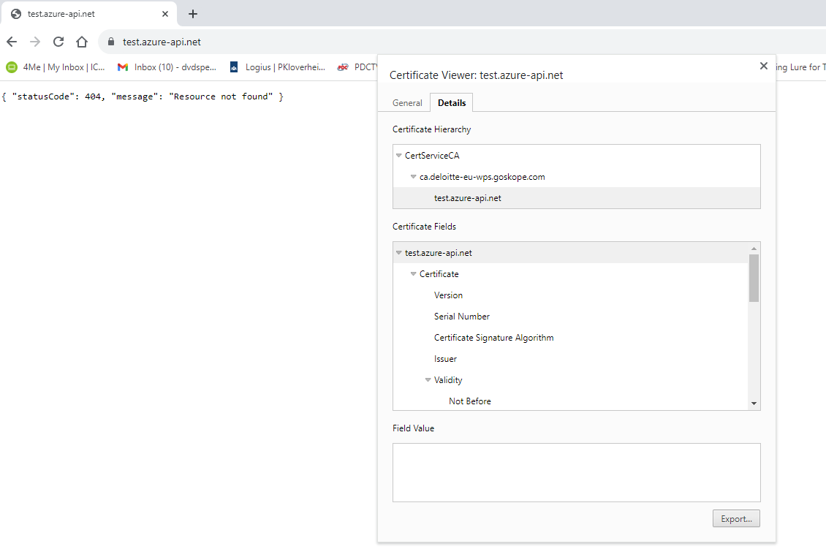Open the Gmail Inbox (10) bookmark
Image resolution: width=826 pixels, height=549 pixels.
167,67
